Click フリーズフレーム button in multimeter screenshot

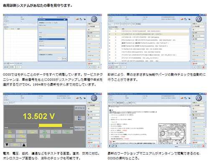(80, 108)
